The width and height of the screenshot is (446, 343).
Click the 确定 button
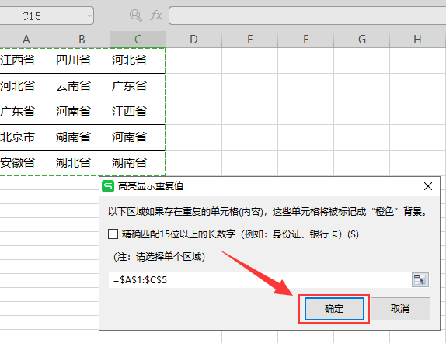click(x=334, y=309)
